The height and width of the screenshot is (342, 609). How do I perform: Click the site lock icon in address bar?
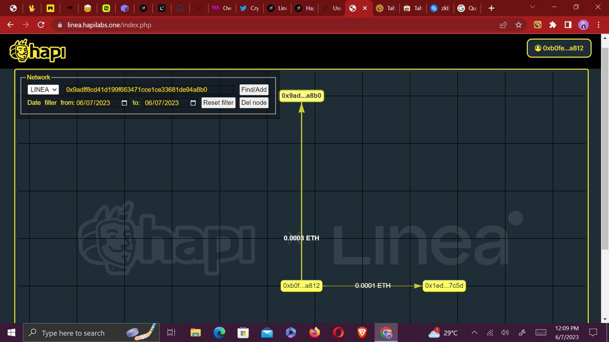(x=60, y=25)
